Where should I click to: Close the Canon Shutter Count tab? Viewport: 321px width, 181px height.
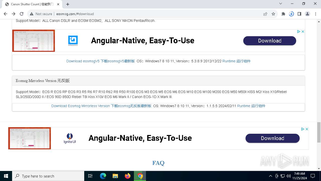[x=59, y=4]
